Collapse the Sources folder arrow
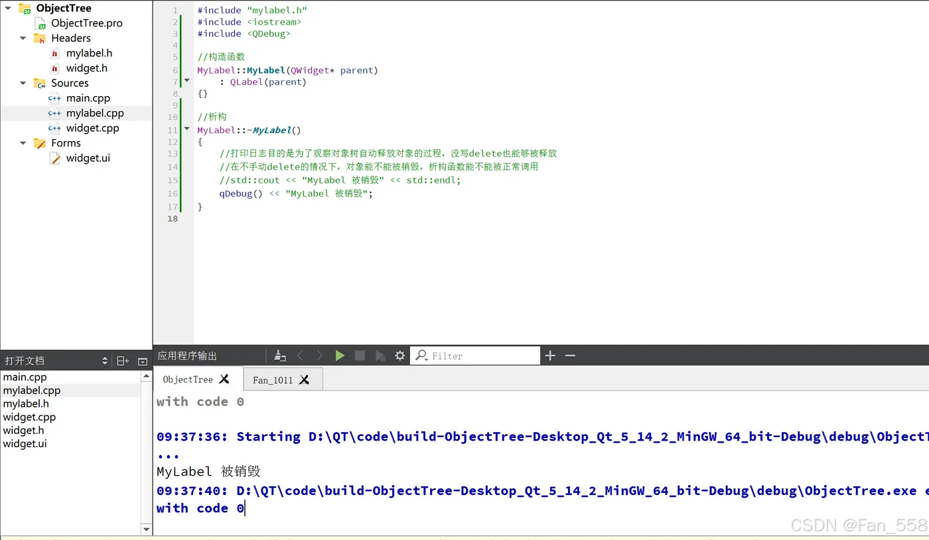 (x=23, y=83)
